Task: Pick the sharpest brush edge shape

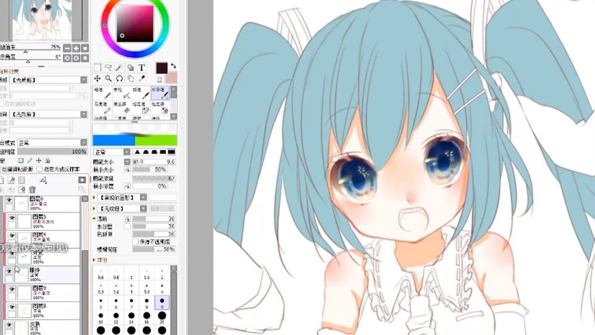Action: click(x=137, y=152)
